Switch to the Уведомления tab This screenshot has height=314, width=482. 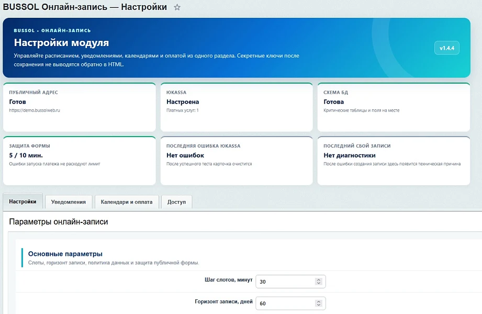pyautogui.click(x=68, y=202)
